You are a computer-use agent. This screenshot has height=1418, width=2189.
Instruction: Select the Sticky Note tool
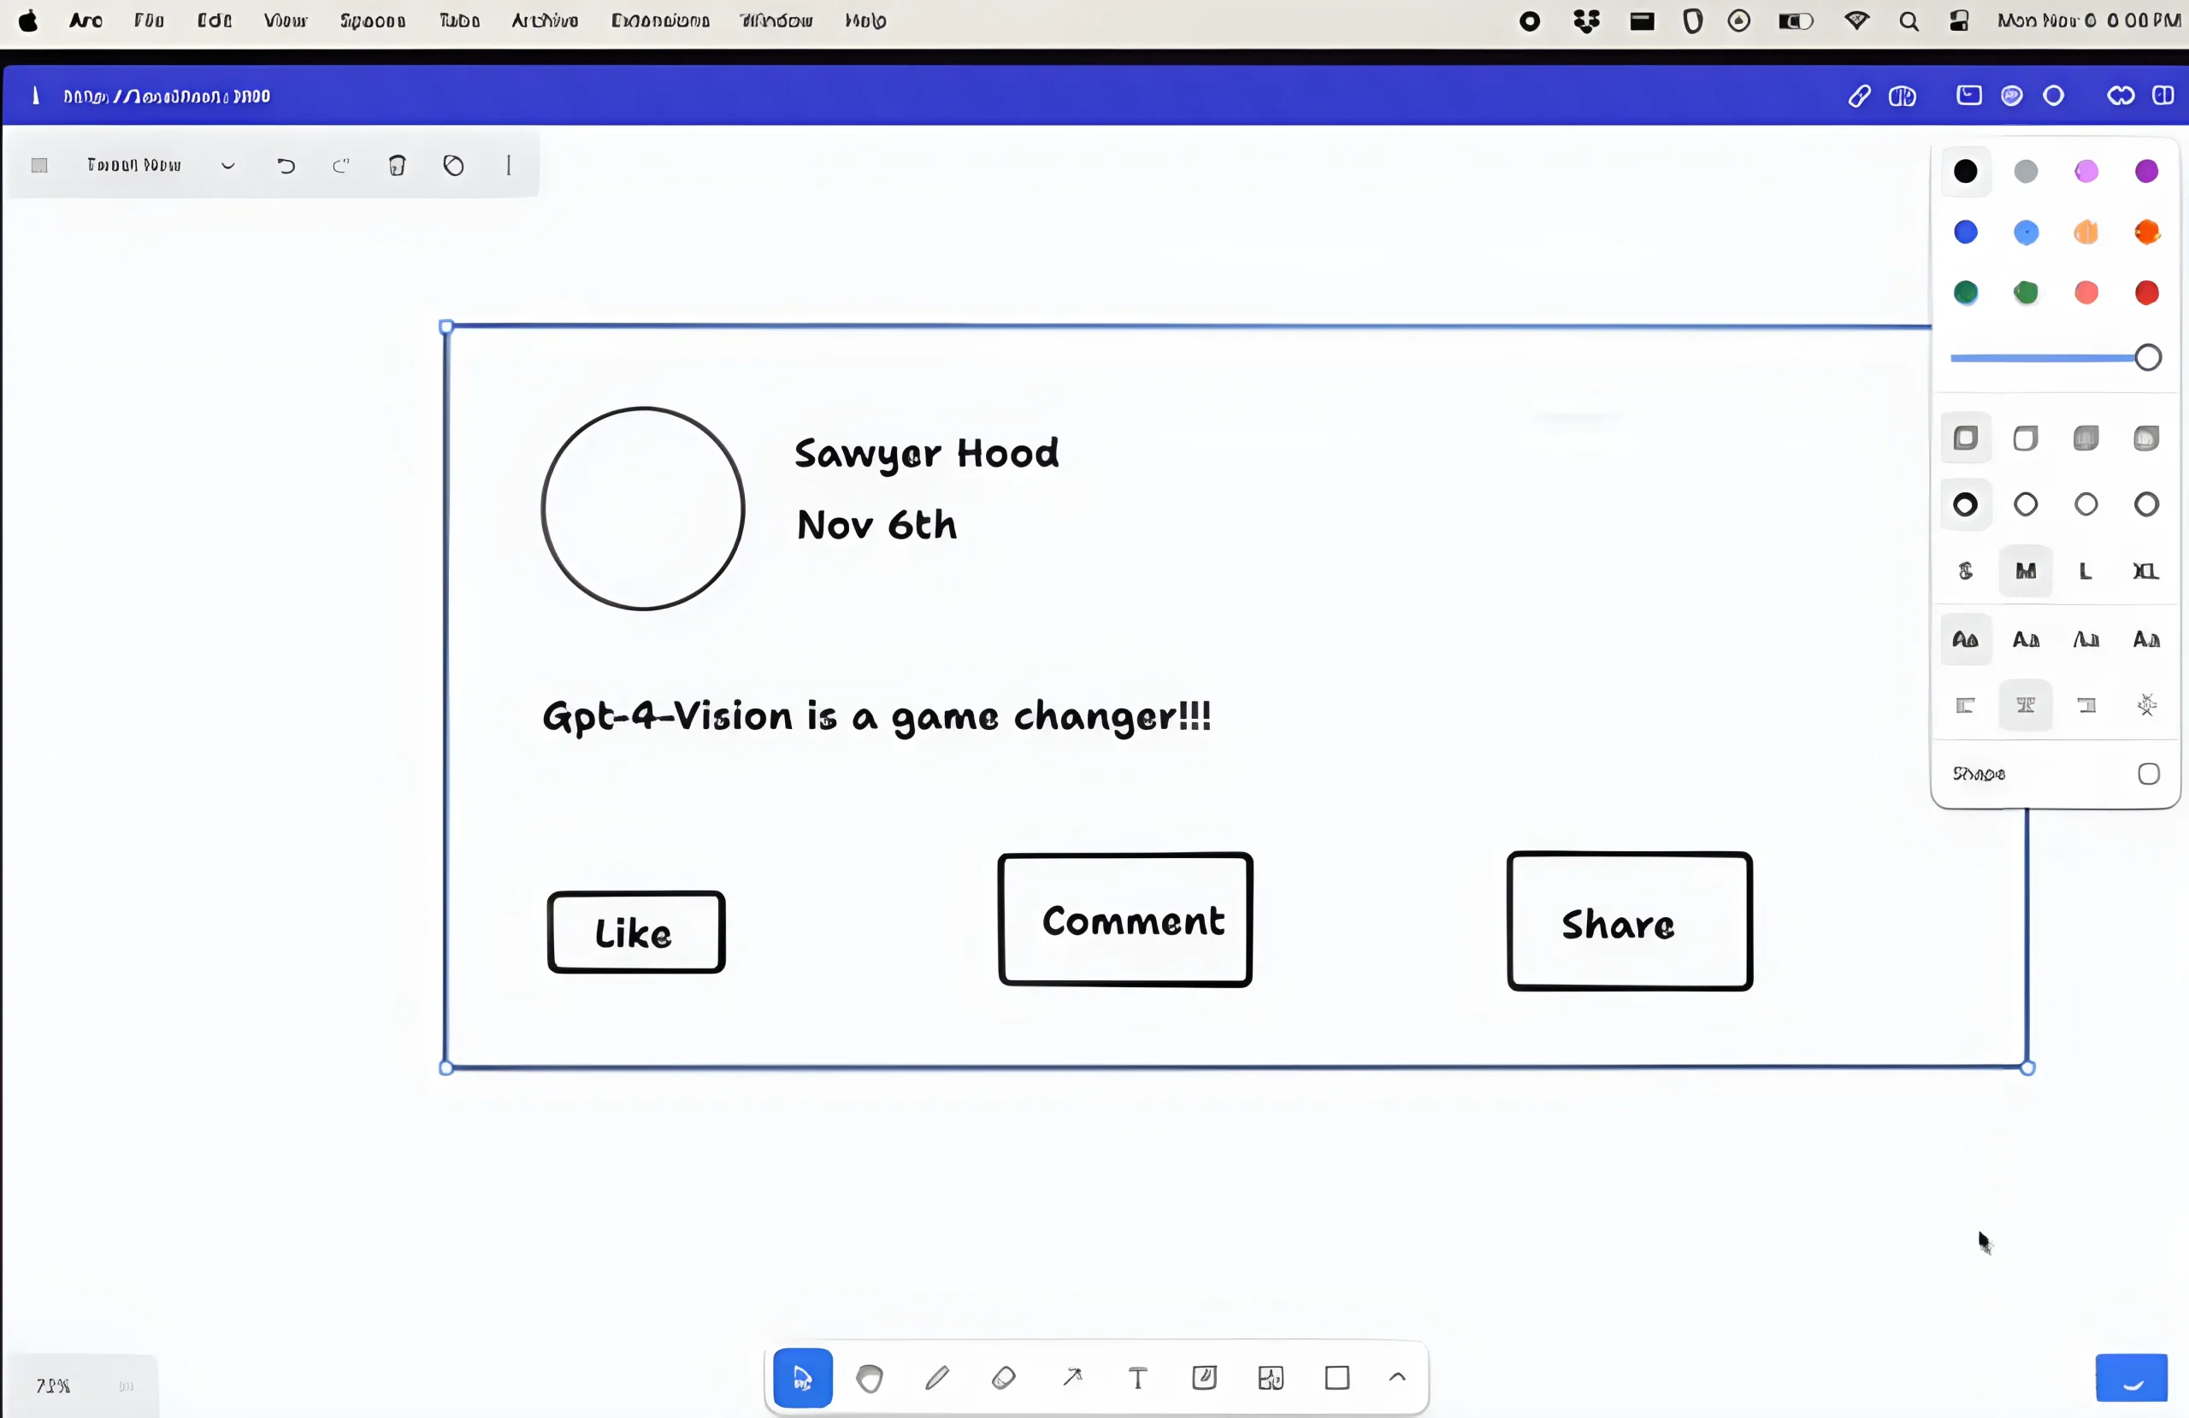tap(1204, 1378)
